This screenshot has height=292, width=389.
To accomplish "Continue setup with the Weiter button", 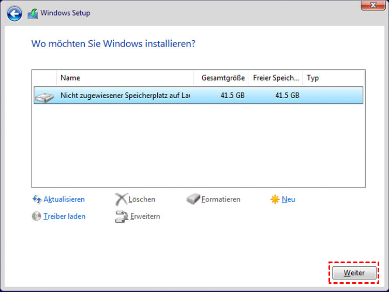I will pos(354,273).
